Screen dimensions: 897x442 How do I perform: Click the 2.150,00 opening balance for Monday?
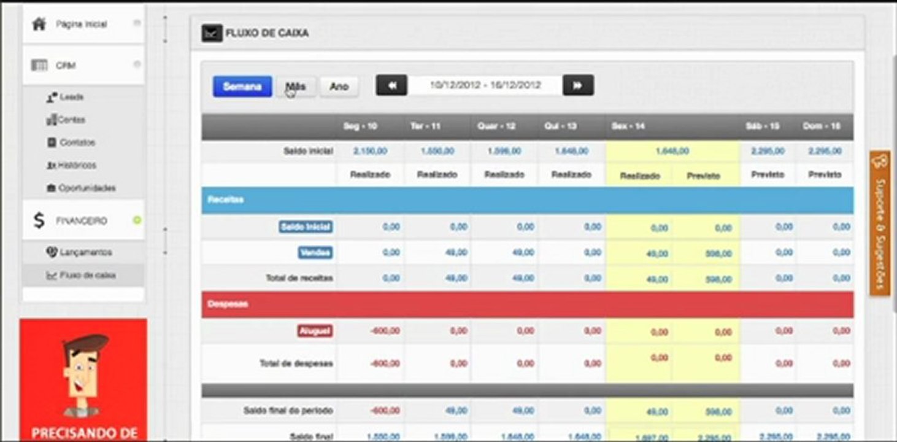[370, 151]
